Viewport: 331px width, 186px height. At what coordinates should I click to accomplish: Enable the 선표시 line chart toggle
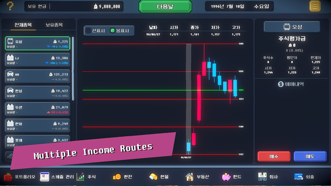(x=89, y=30)
